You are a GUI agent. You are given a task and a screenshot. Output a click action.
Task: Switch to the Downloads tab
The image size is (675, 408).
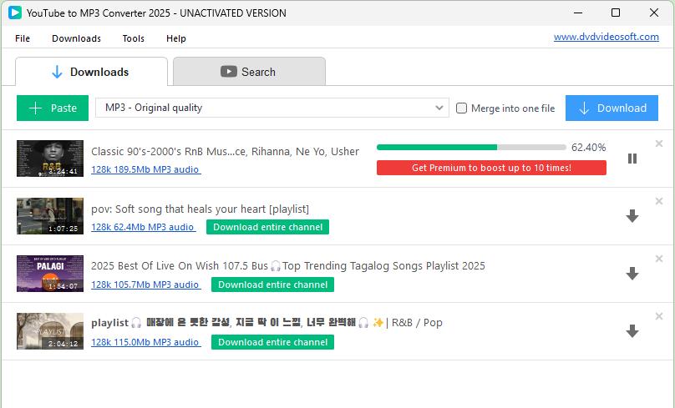click(91, 72)
